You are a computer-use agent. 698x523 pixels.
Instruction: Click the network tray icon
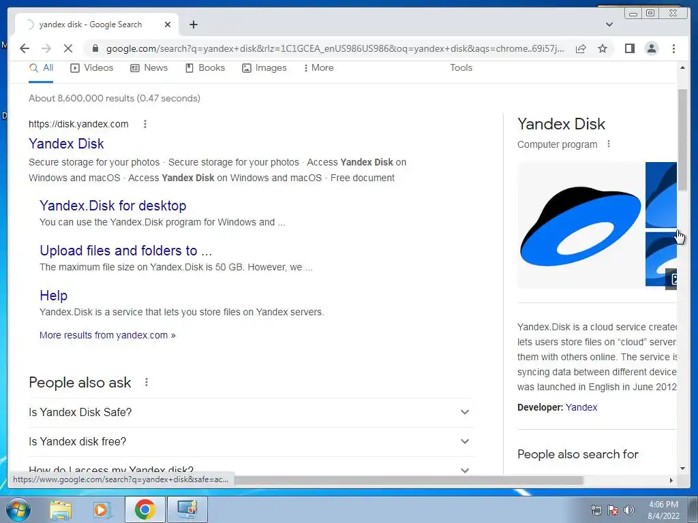(596, 511)
